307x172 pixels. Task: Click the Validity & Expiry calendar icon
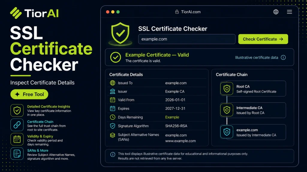17,139
